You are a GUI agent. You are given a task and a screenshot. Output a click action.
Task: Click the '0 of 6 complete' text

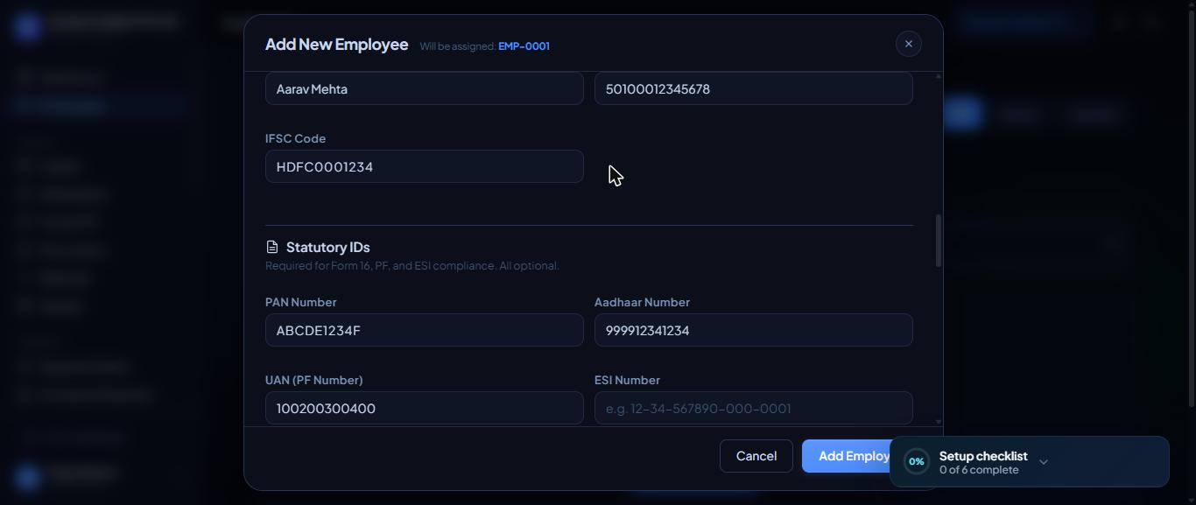tap(979, 470)
